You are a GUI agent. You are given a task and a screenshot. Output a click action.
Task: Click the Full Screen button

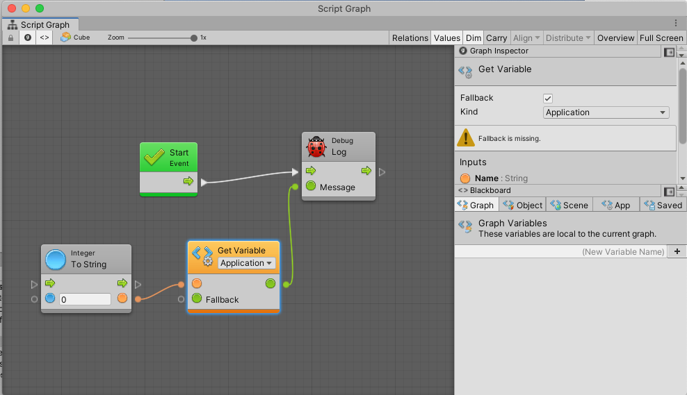coord(661,37)
